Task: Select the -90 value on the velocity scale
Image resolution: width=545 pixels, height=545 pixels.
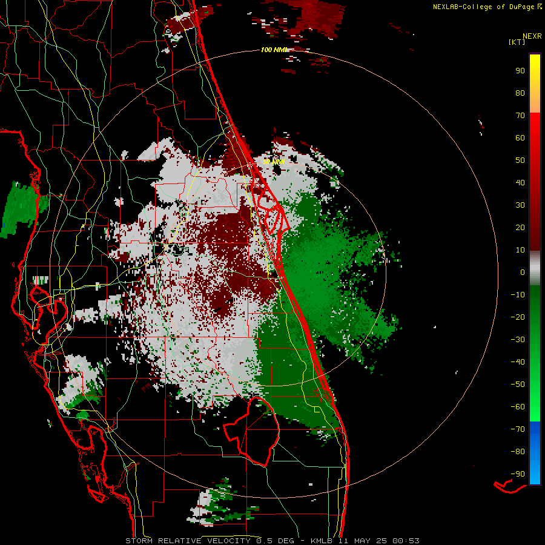Action: pos(518,474)
